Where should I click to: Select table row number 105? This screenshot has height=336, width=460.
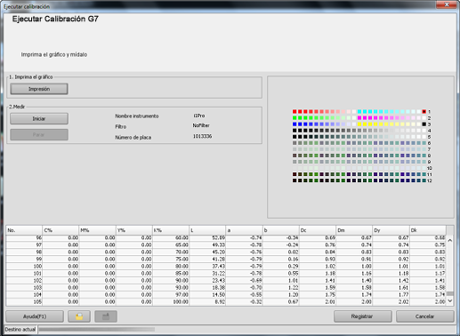click(226, 302)
